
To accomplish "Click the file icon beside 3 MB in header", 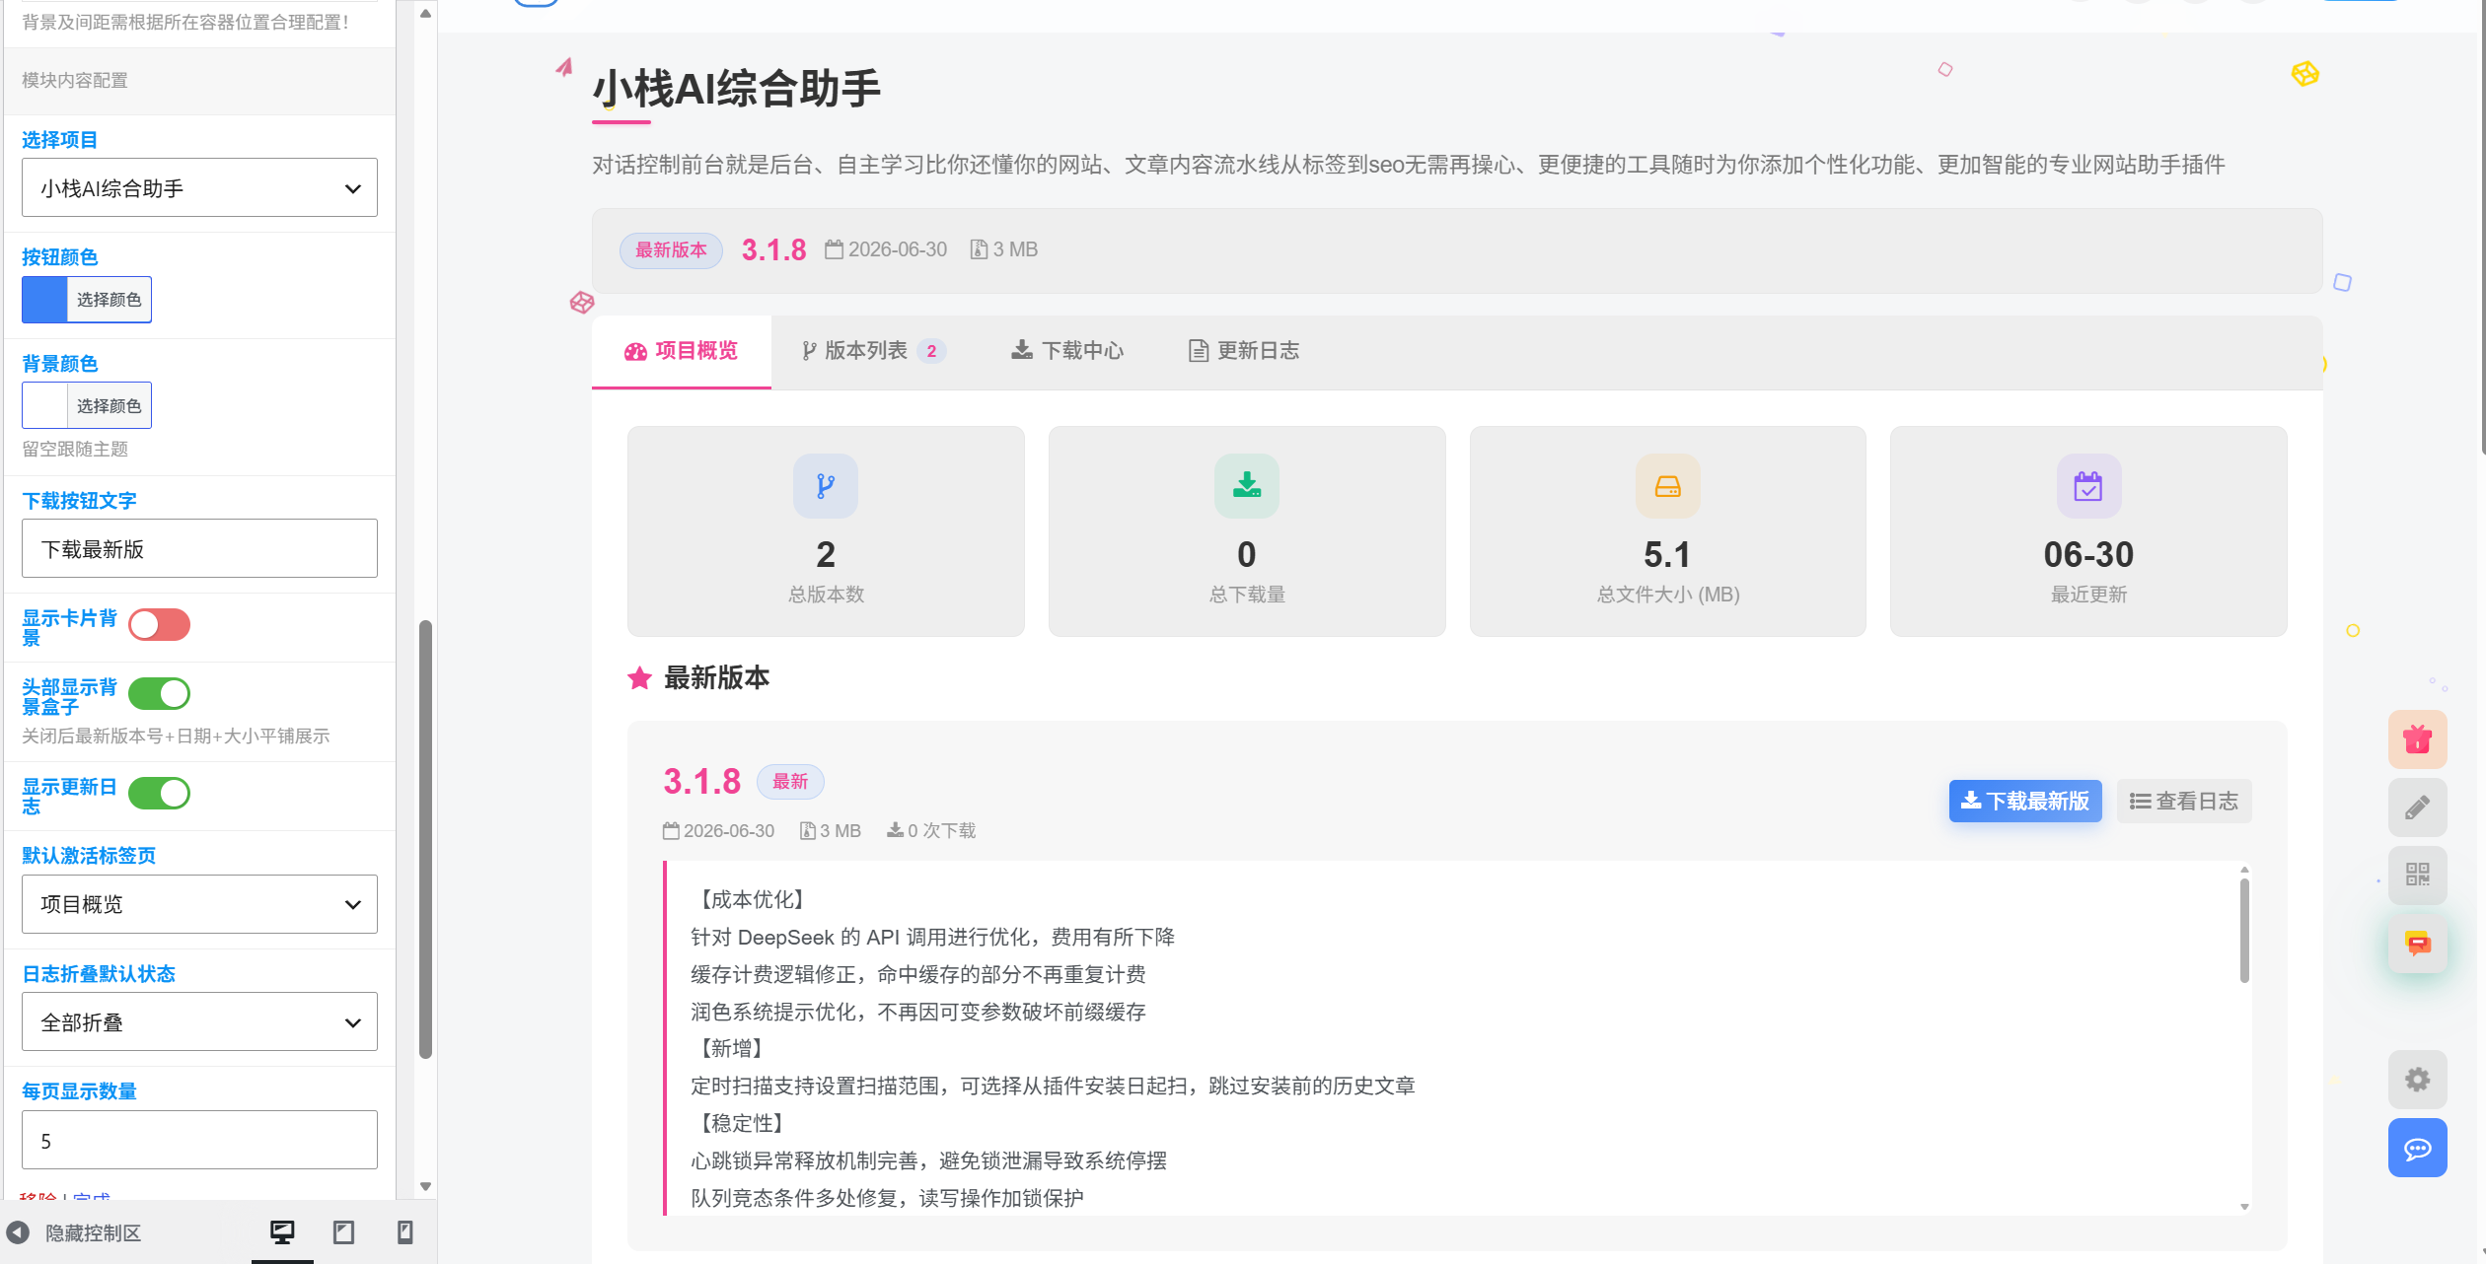I will pyautogui.click(x=979, y=249).
